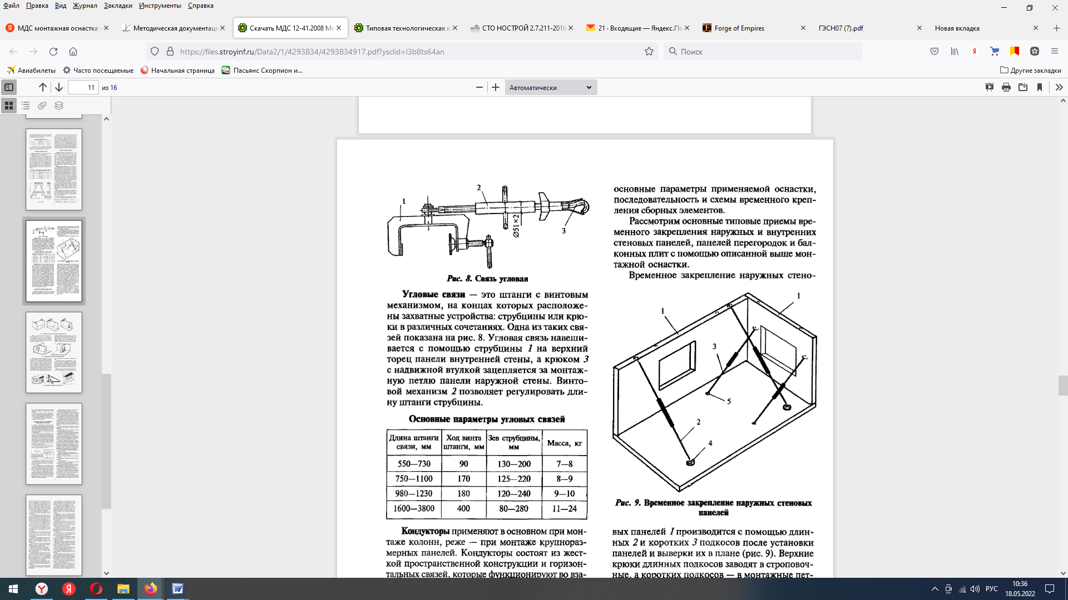Switch to presentation mode in PDF viewer
1068x600 pixels.
click(x=990, y=87)
